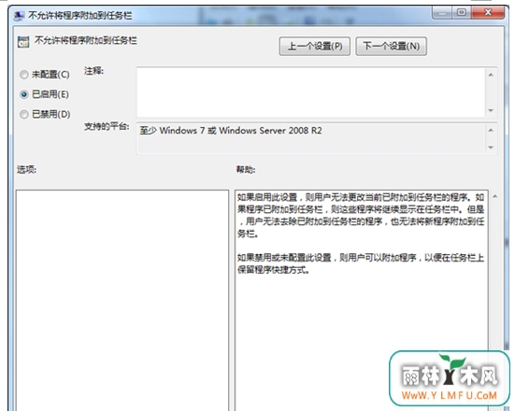Screen dimensions: 515x411
Task: Click inside the 注释 comment text box
Action: click(x=310, y=92)
